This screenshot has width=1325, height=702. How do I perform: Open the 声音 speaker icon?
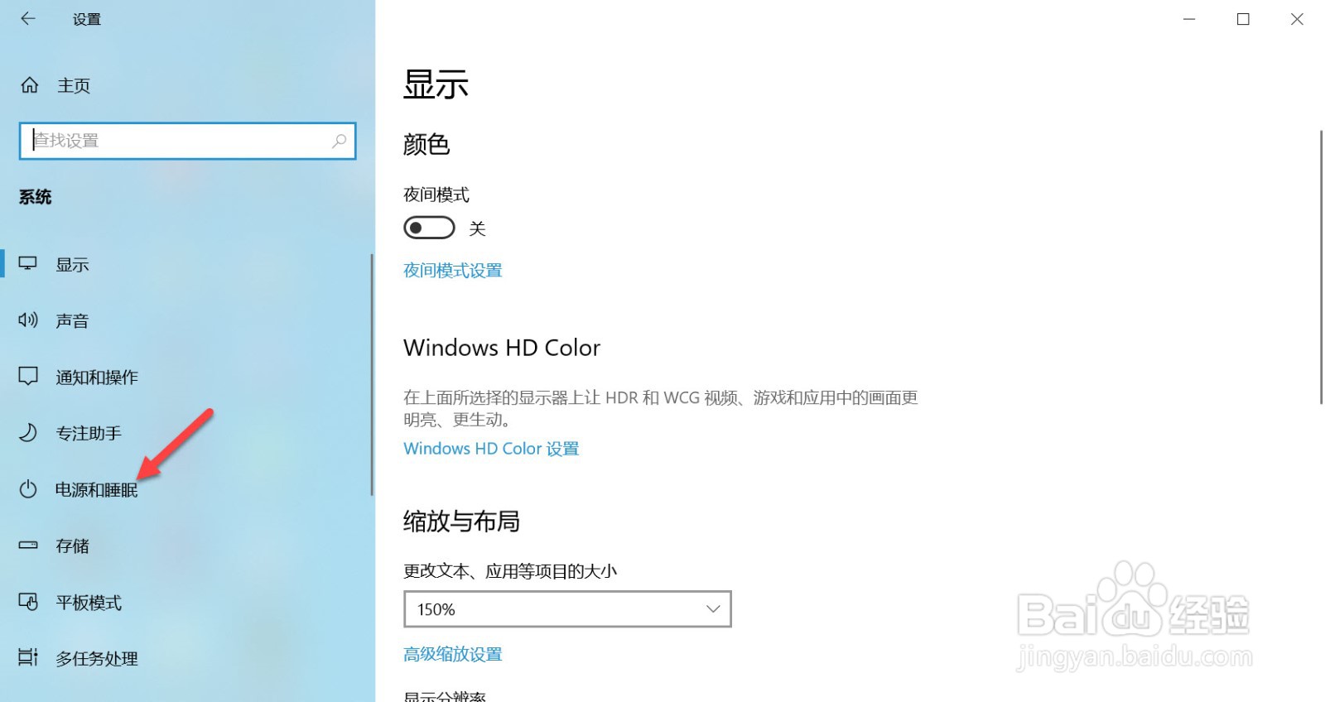tap(28, 320)
